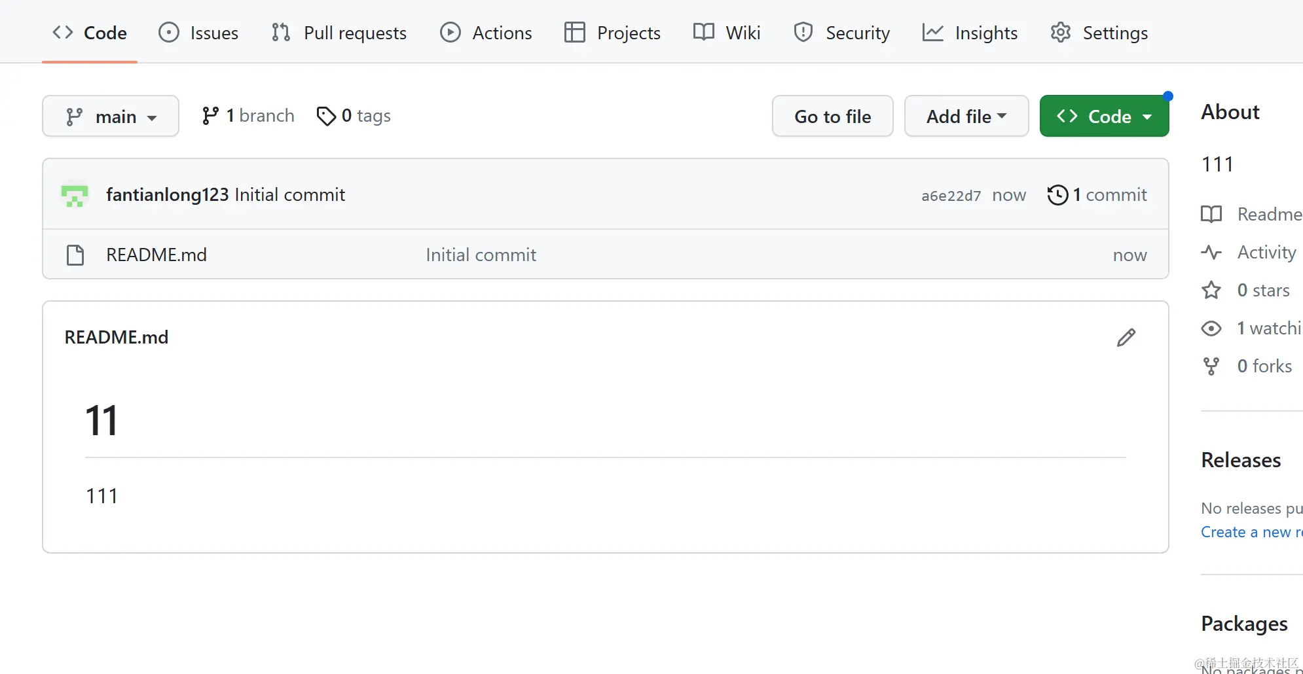Click the Create a new release link

(1251, 532)
